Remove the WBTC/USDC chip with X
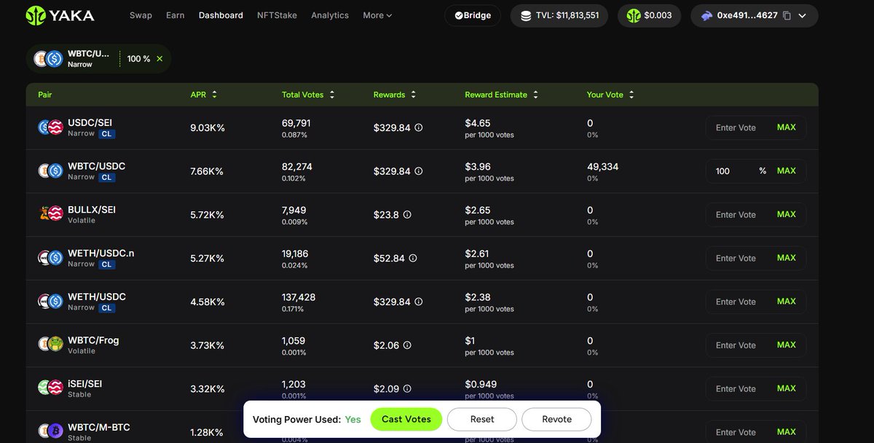This screenshot has height=443, width=874. (x=160, y=58)
